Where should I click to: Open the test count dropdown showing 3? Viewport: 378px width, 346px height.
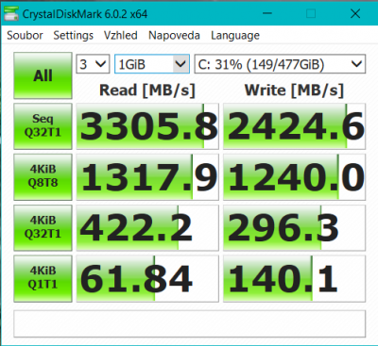click(x=93, y=64)
